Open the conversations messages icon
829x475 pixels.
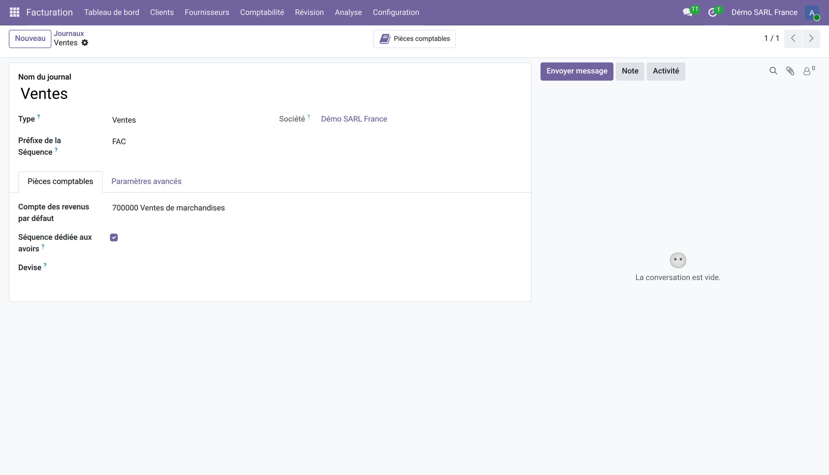pos(688,13)
